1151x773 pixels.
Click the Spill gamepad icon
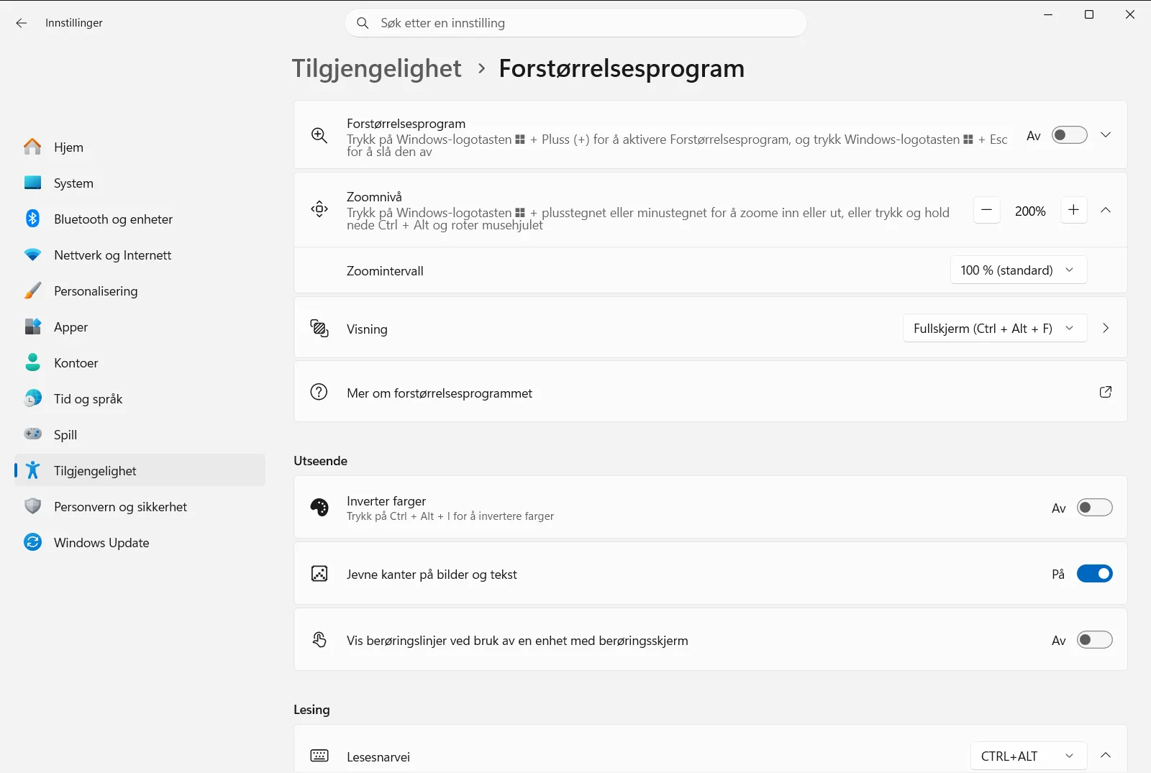[32, 434]
